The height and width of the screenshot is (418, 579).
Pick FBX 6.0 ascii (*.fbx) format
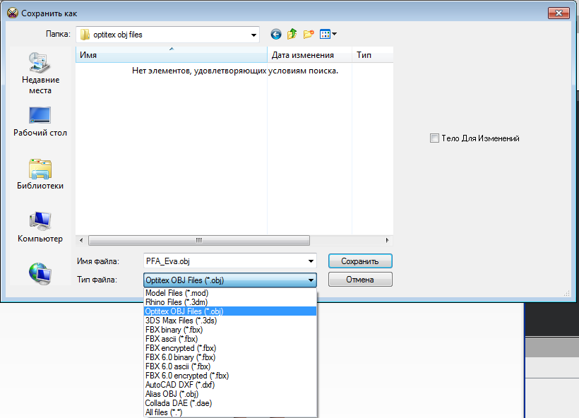click(230, 366)
